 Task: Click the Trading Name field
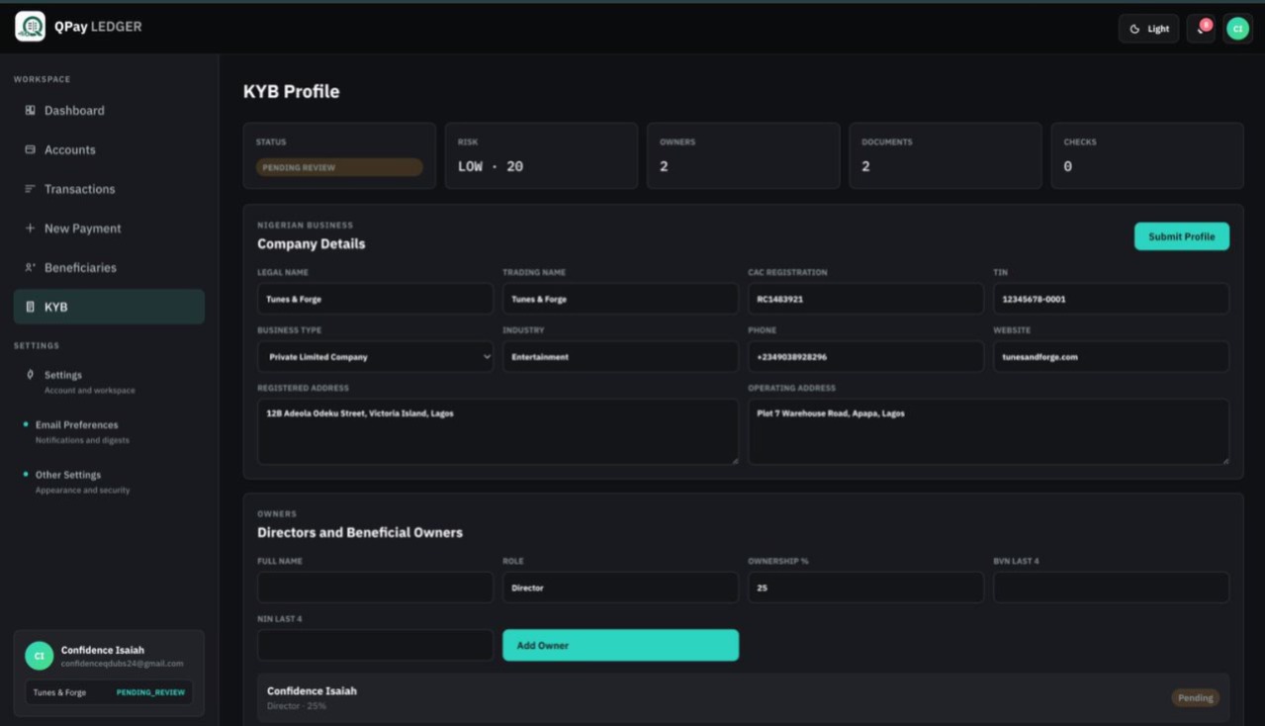tap(620, 299)
